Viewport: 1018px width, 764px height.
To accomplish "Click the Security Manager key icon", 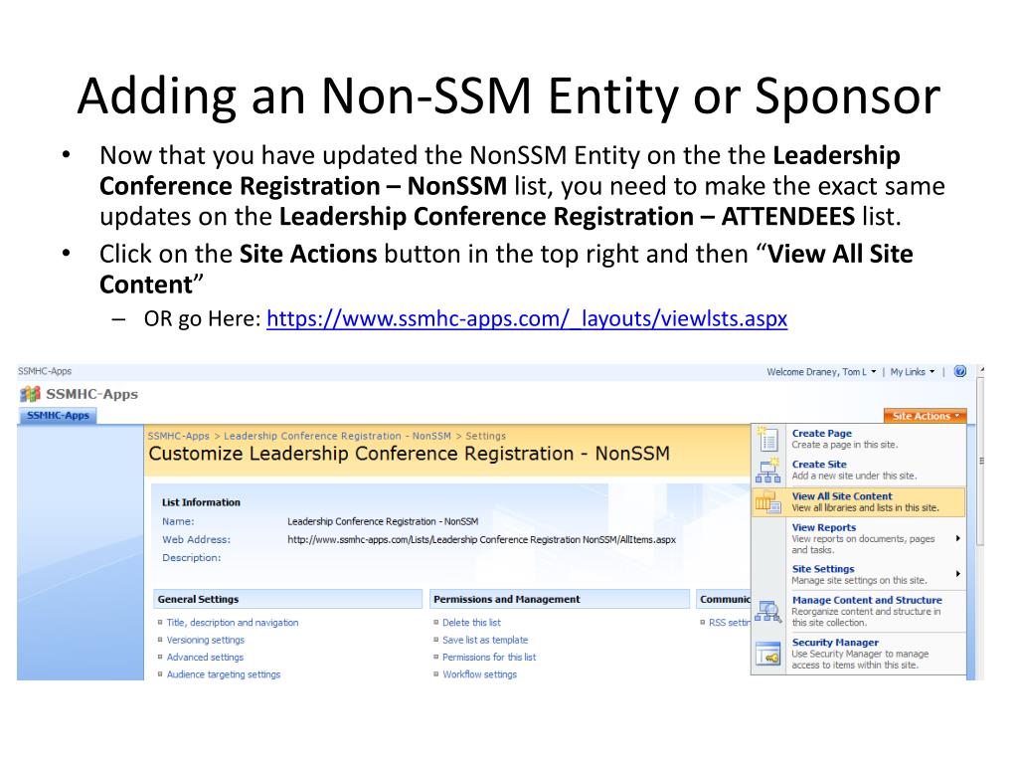I will point(767,653).
